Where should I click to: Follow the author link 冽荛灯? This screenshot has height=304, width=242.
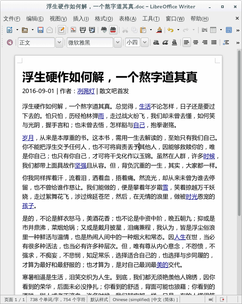click(86, 91)
